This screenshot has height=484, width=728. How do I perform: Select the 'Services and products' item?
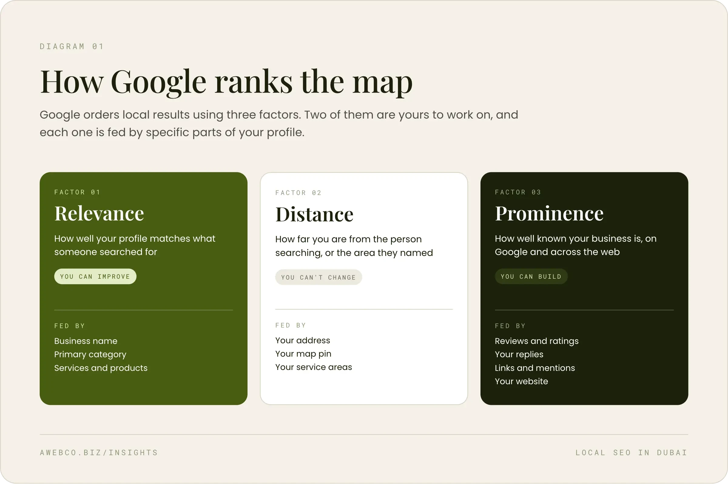101,368
